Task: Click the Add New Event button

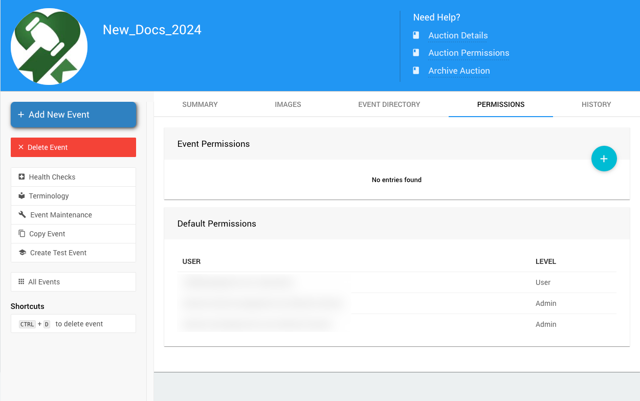Action: click(74, 115)
